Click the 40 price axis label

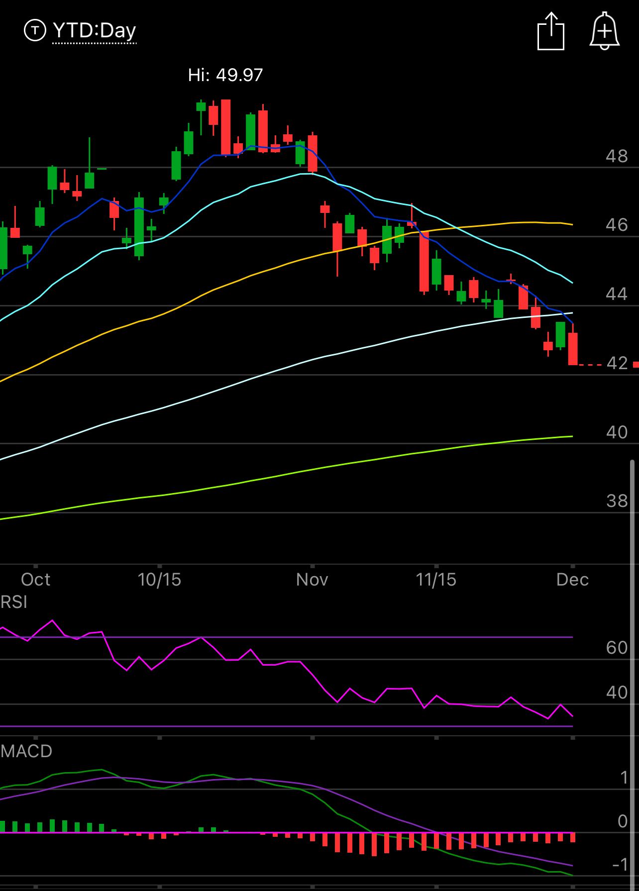pyautogui.click(x=617, y=432)
